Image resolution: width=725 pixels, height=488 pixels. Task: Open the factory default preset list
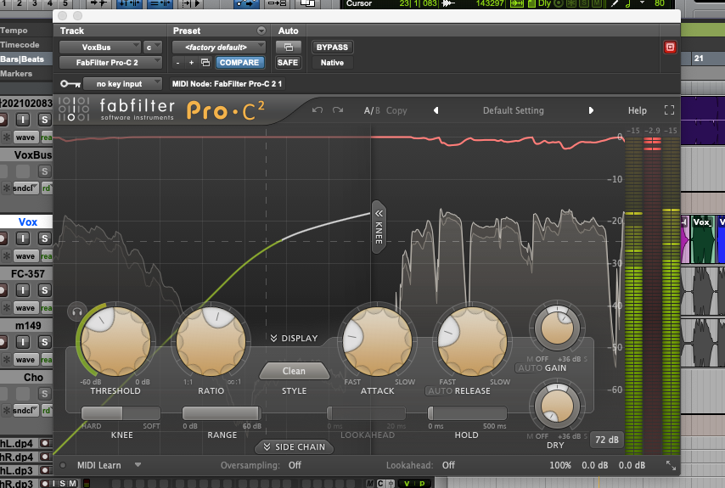pos(219,48)
